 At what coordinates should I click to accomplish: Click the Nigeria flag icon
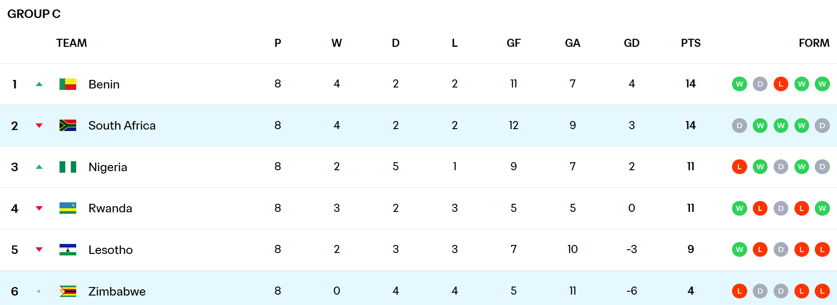pos(68,167)
